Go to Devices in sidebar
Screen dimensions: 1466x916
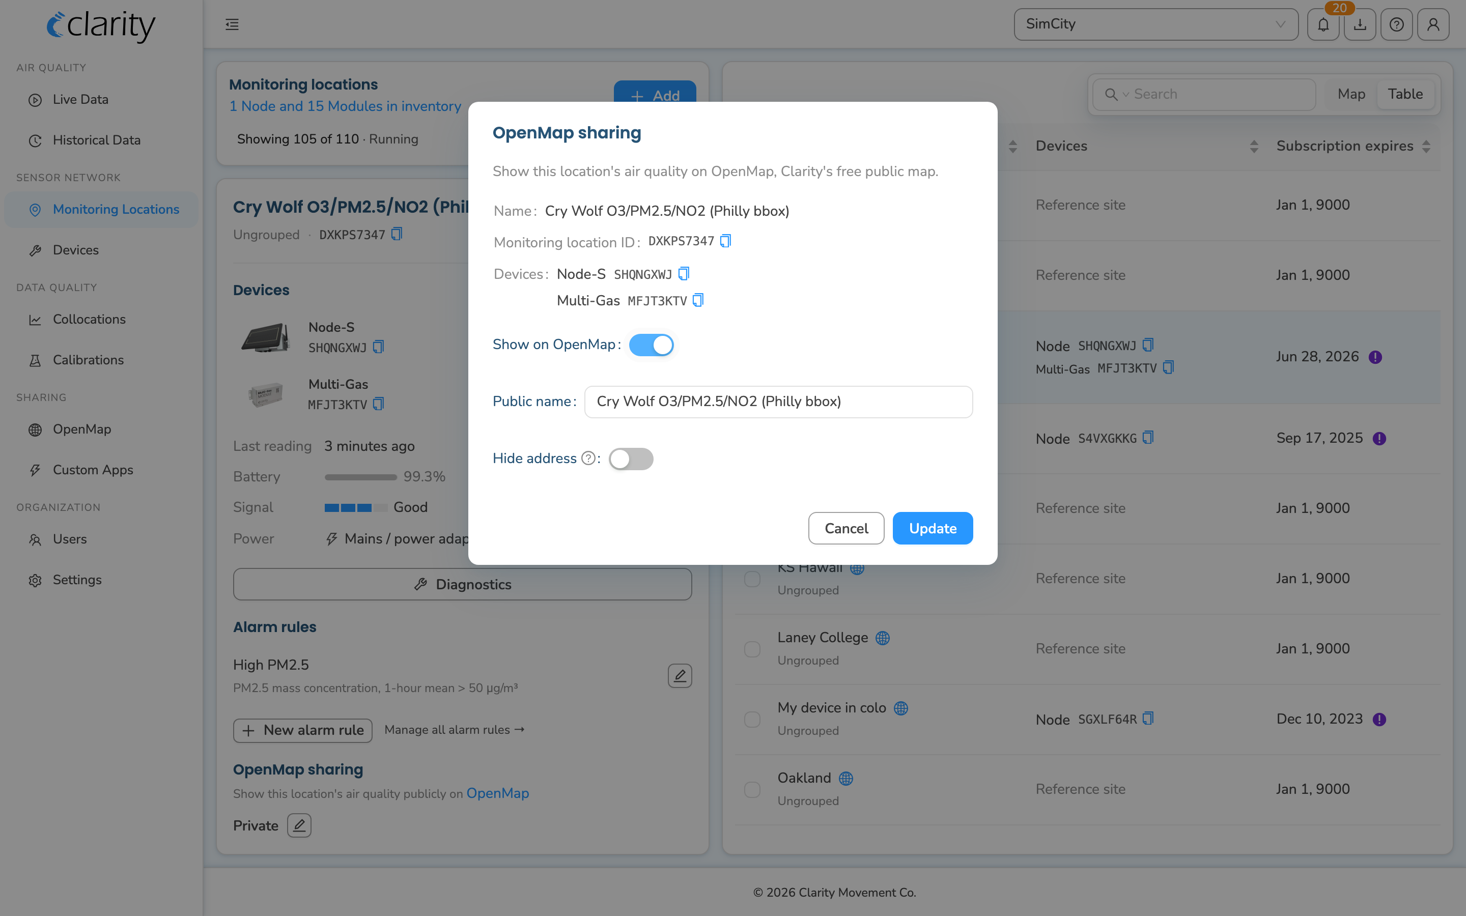pyautogui.click(x=101, y=249)
